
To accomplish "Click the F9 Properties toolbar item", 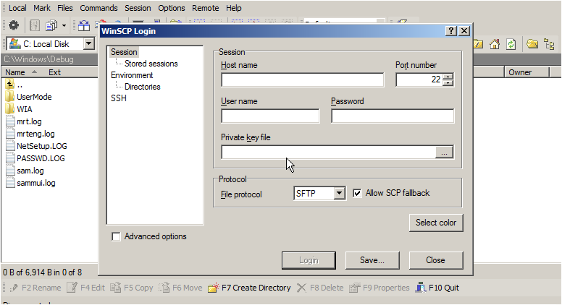I will coord(379,288).
